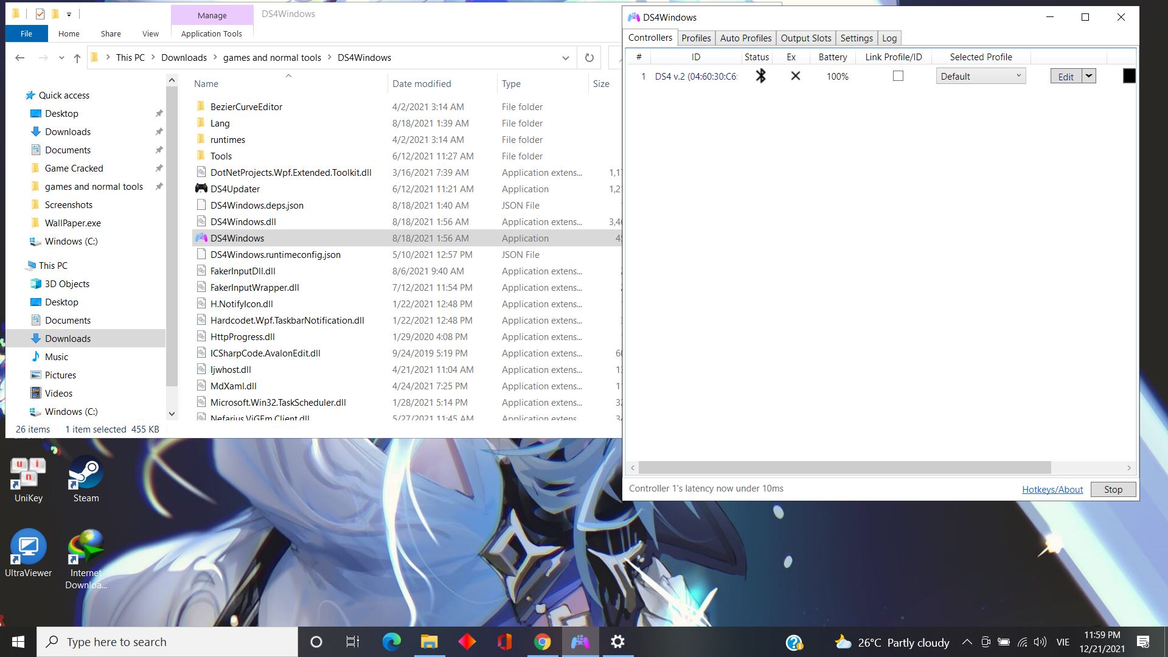Image resolution: width=1168 pixels, height=657 pixels.
Task: Open Task View in the taskbar
Action: (353, 642)
